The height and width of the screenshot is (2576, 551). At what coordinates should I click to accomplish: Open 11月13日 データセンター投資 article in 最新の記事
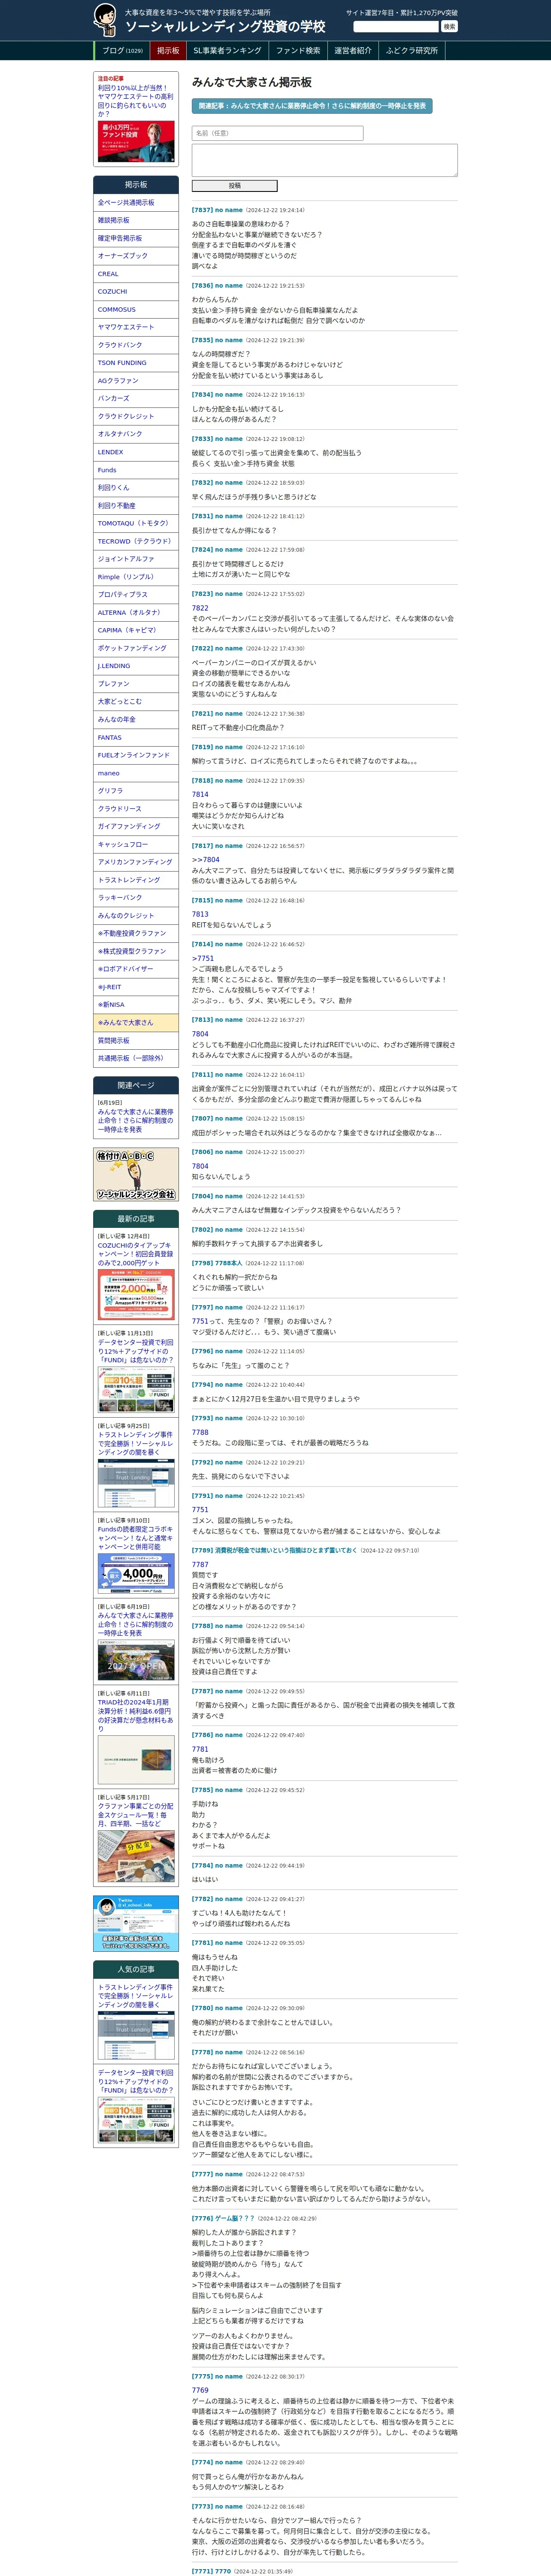pyautogui.click(x=135, y=1351)
